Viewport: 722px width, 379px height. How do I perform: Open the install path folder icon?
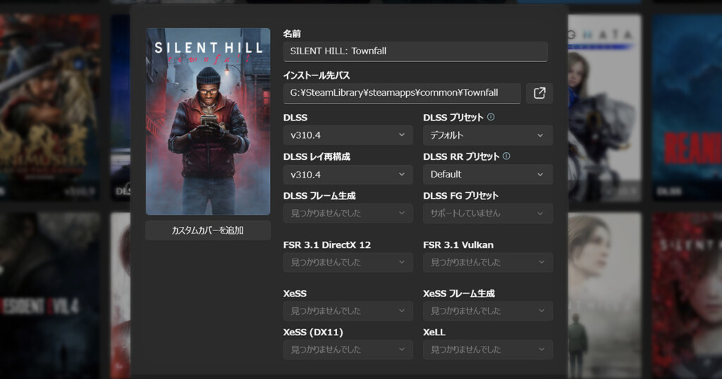[x=539, y=93]
